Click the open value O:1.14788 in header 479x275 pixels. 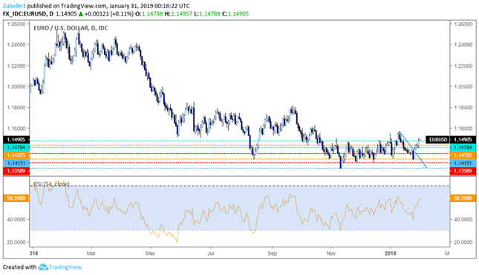(x=149, y=14)
